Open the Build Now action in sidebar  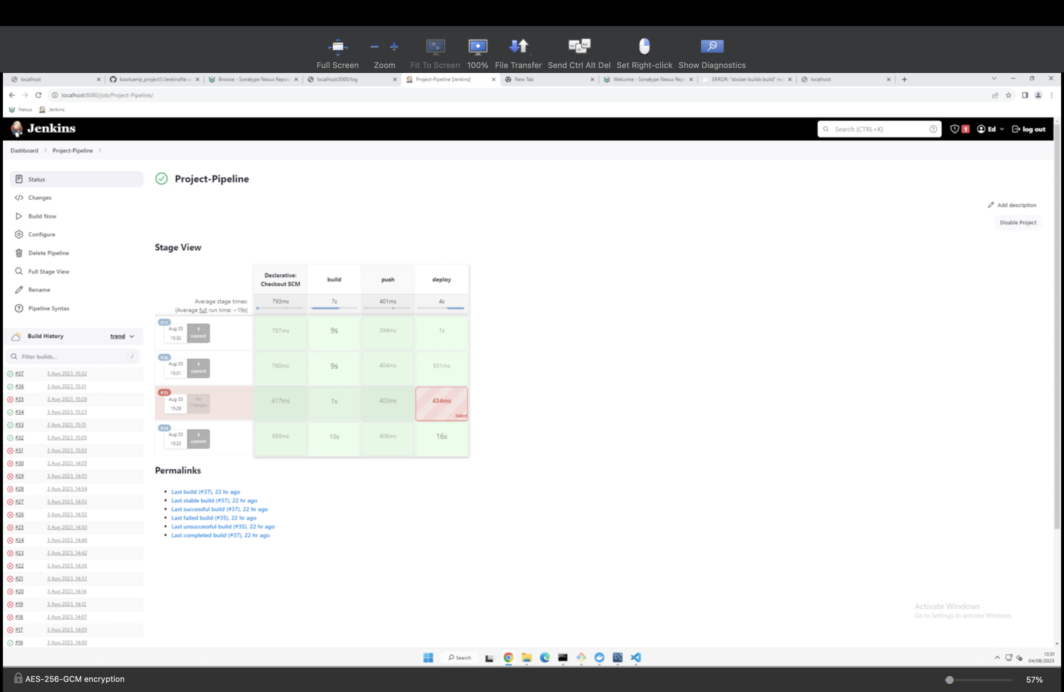tap(42, 216)
